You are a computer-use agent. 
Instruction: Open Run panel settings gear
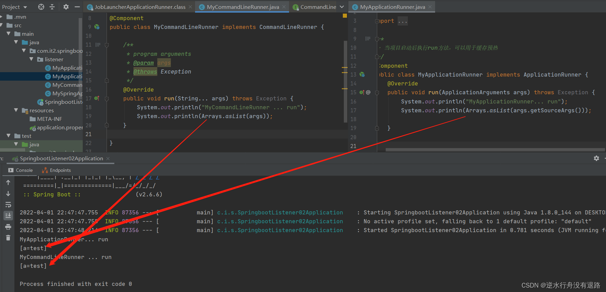[x=596, y=158]
